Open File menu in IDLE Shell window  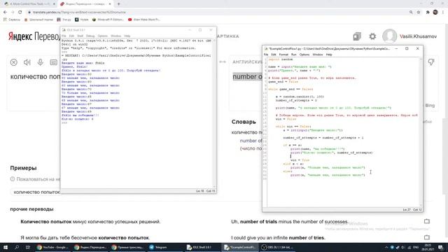(64, 36)
